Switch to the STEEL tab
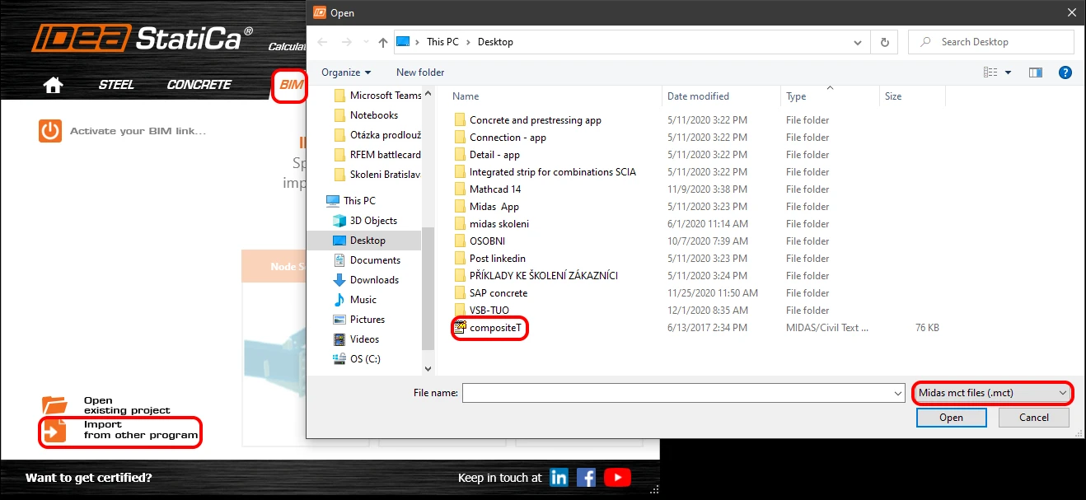This screenshot has width=1086, height=500. point(116,85)
